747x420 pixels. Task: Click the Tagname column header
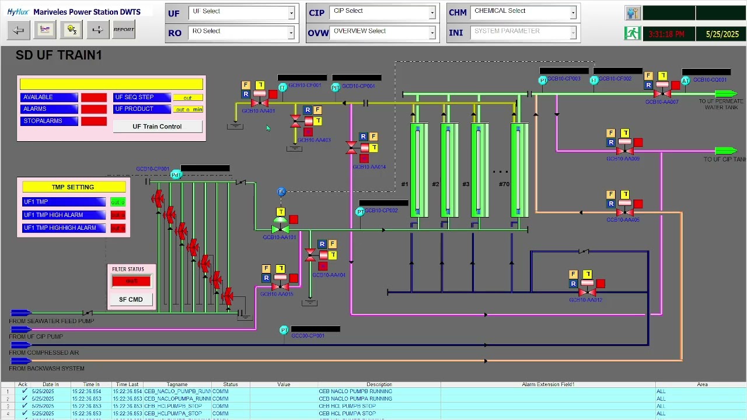coord(177,384)
